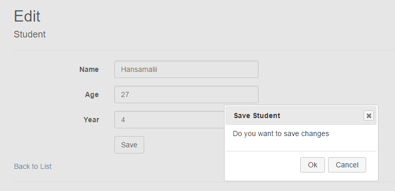This screenshot has width=395, height=191.
Task: Click the 'Save Student' title text in the dialog
Action: pyautogui.click(x=257, y=116)
